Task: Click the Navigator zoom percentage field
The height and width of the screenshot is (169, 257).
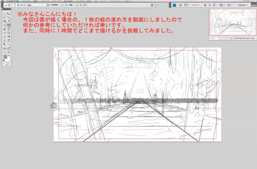Action: 213,38
